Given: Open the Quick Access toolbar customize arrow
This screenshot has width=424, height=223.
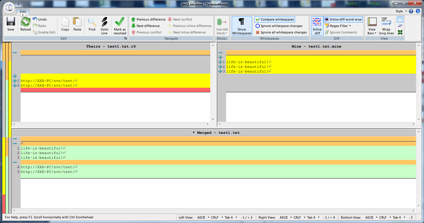Looking at the screenshot, I should click(x=19, y=4).
